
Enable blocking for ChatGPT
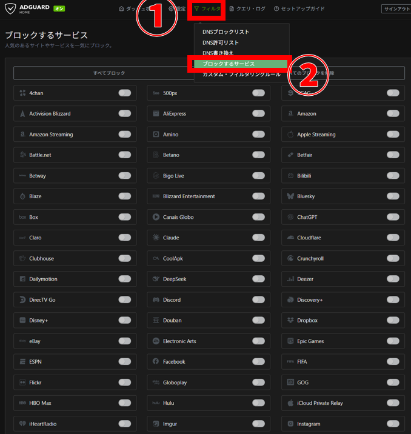click(x=393, y=217)
